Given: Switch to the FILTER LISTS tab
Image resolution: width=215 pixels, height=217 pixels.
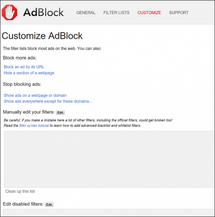Looking at the screenshot, I should [116, 13].
